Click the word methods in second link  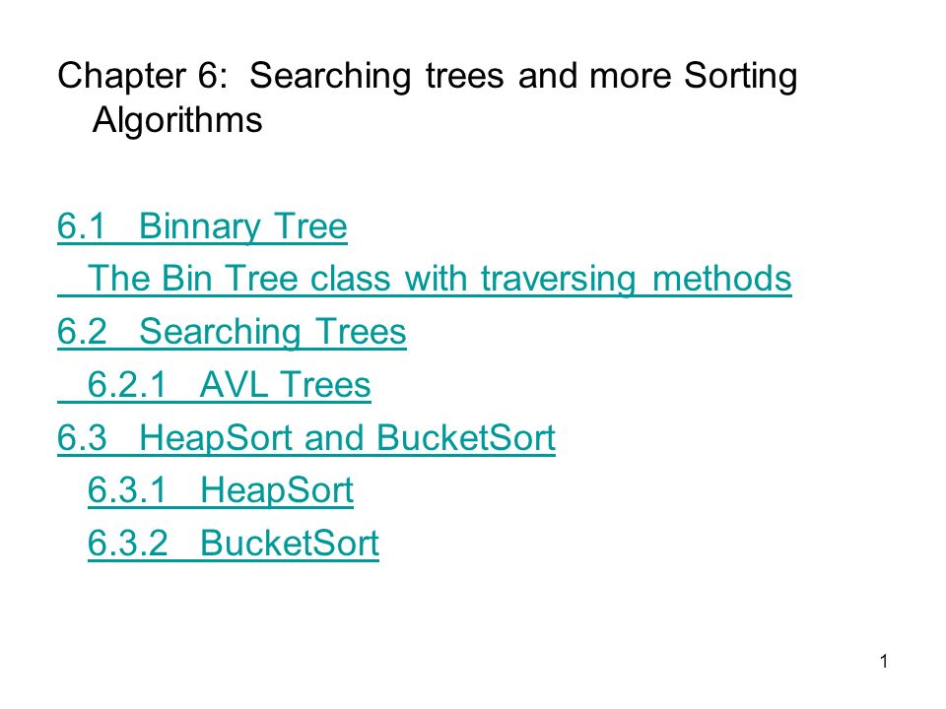pos(721,280)
